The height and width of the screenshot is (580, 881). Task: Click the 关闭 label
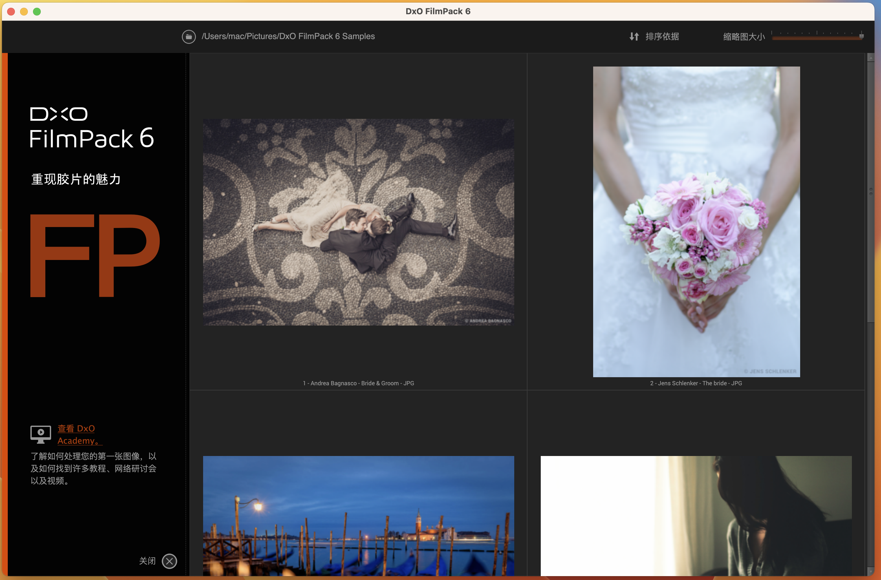click(x=147, y=561)
